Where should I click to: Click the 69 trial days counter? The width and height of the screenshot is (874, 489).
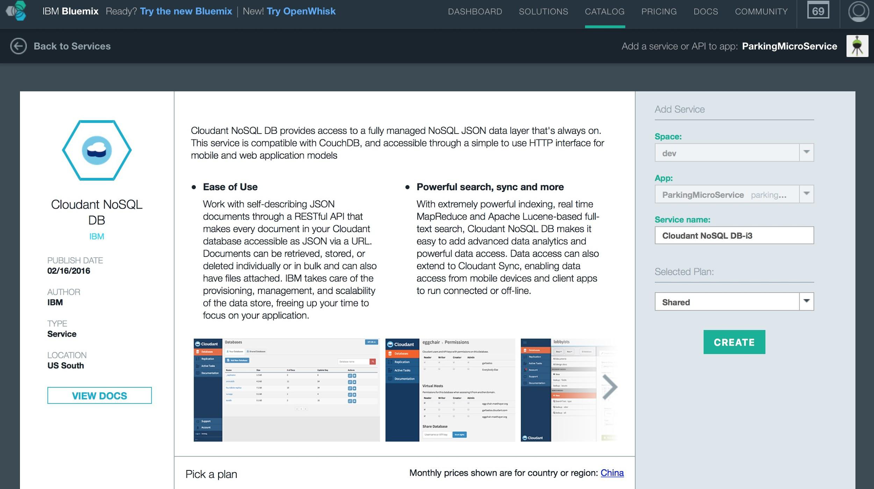[x=818, y=11]
